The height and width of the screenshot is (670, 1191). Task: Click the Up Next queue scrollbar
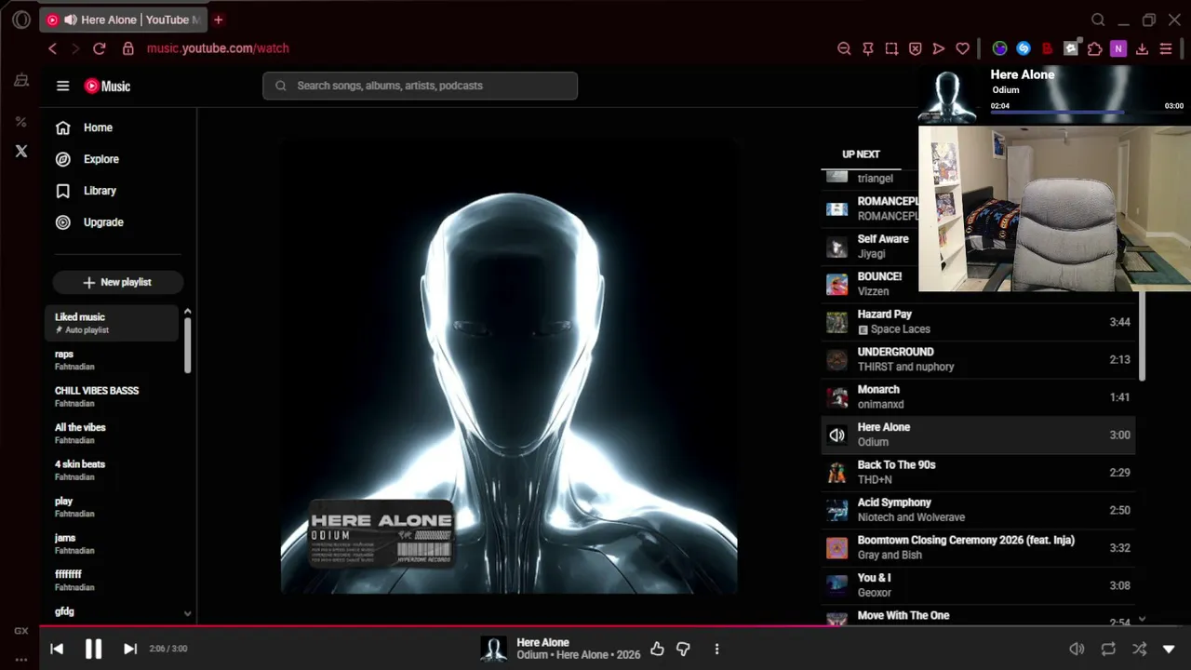tap(1142, 336)
